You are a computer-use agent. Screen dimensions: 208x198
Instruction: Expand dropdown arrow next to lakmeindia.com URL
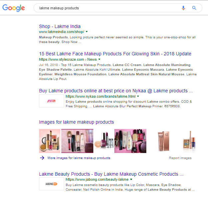tap(87, 32)
